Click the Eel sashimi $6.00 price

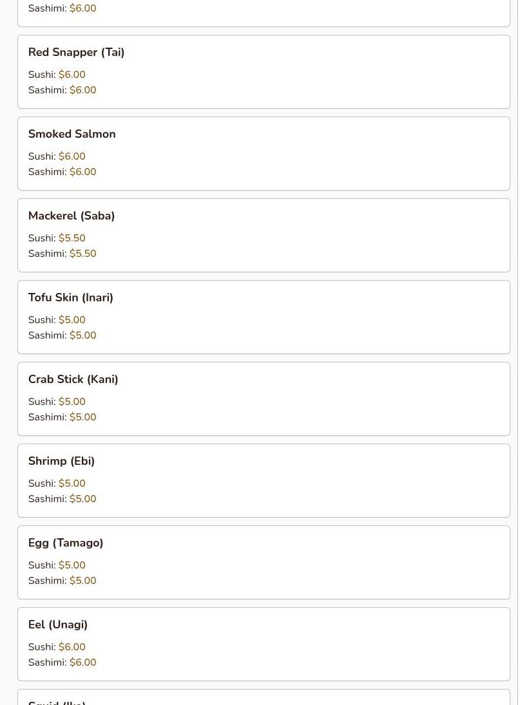pyautogui.click(x=82, y=663)
